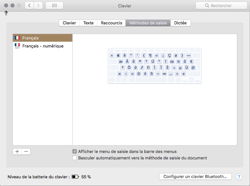Click the keyboard battery level icon
The image size is (250, 186).
(75, 177)
